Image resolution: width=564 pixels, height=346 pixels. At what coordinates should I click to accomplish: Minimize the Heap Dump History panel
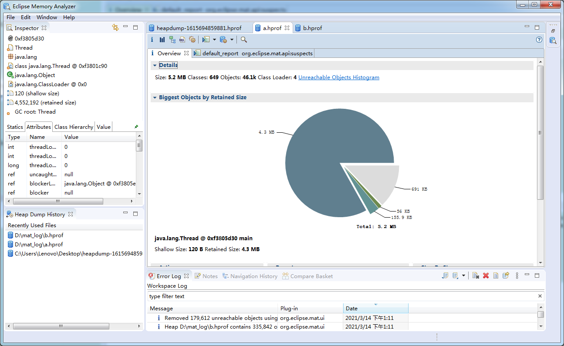(125, 213)
